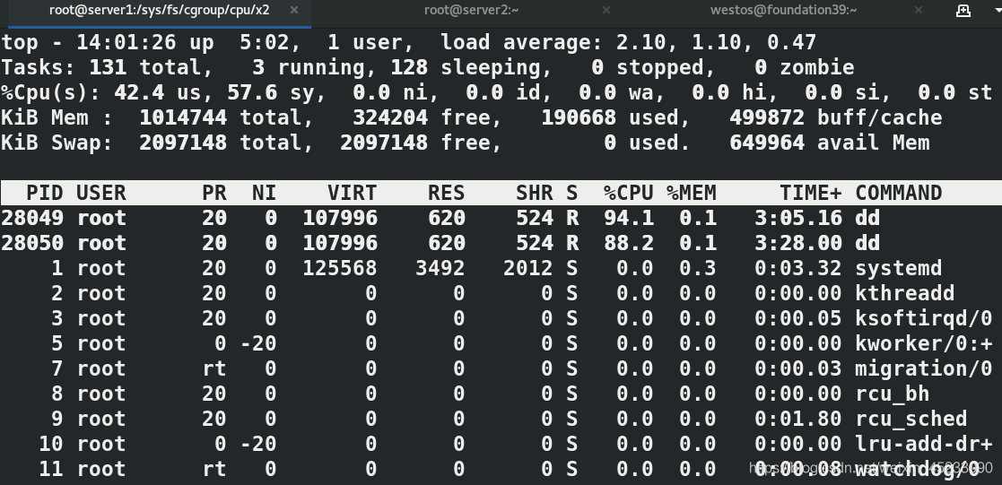Switch to the westos@foundation39 terminal tab
This screenshot has height=485, width=1002.
[783, 10]
